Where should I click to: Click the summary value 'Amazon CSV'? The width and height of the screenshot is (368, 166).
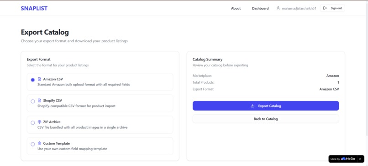click(x=329, y=89)
